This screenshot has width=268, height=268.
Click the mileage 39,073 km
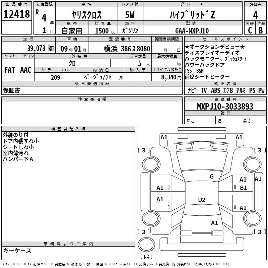[41, 48]
